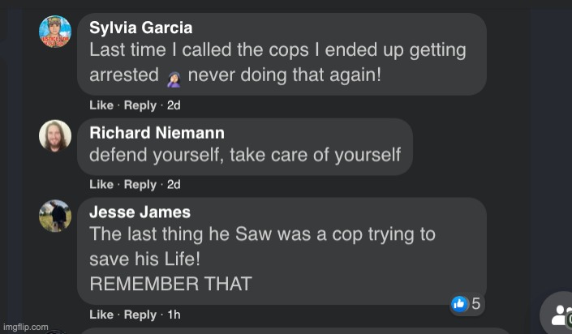This screenshot has width=572, height=334.
Task: Like Jesse James's comment
Action: point(101,315)
